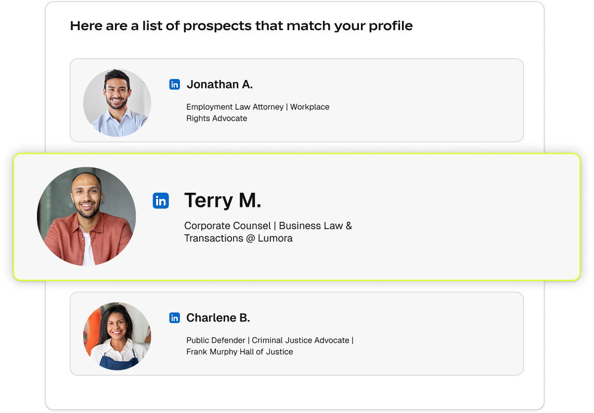Select the Terry M. prospect card
594x413 pixels.
click(296, 217)
